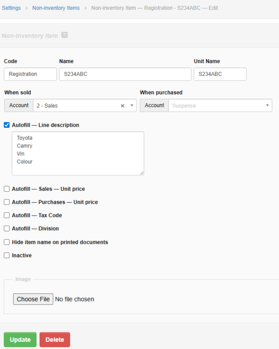Uncheck Autofill Line description checkbox
The height and width of the screenshot is (349, 279).
7,125
